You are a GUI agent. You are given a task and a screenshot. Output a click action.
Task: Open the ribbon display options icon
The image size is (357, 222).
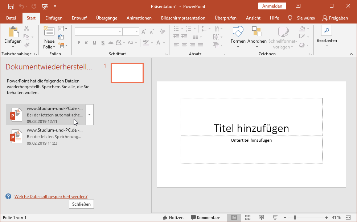[x=298, y=6]
